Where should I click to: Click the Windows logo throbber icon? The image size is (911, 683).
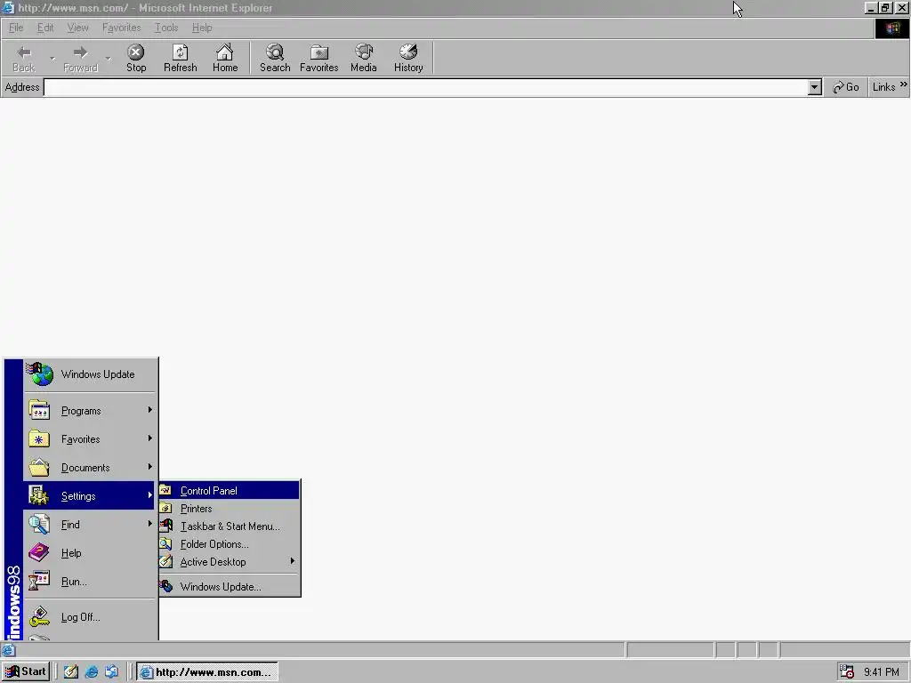point(891,28)
